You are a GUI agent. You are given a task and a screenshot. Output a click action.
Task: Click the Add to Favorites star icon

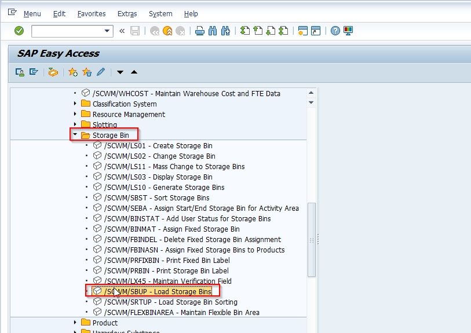coord(72,72)
